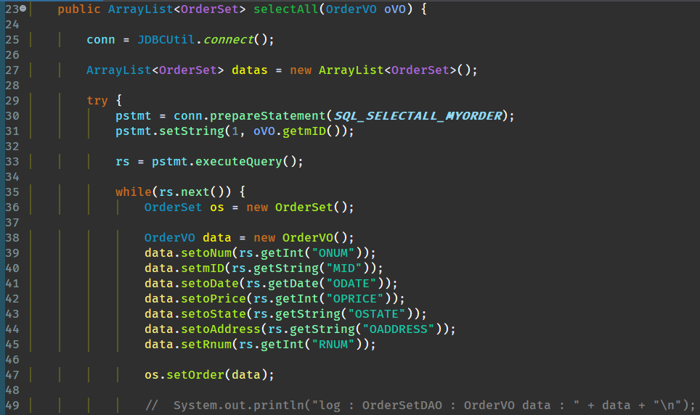Screen dimensions: 700x415
Task: Click the while keyword
Action: [134, 192]
